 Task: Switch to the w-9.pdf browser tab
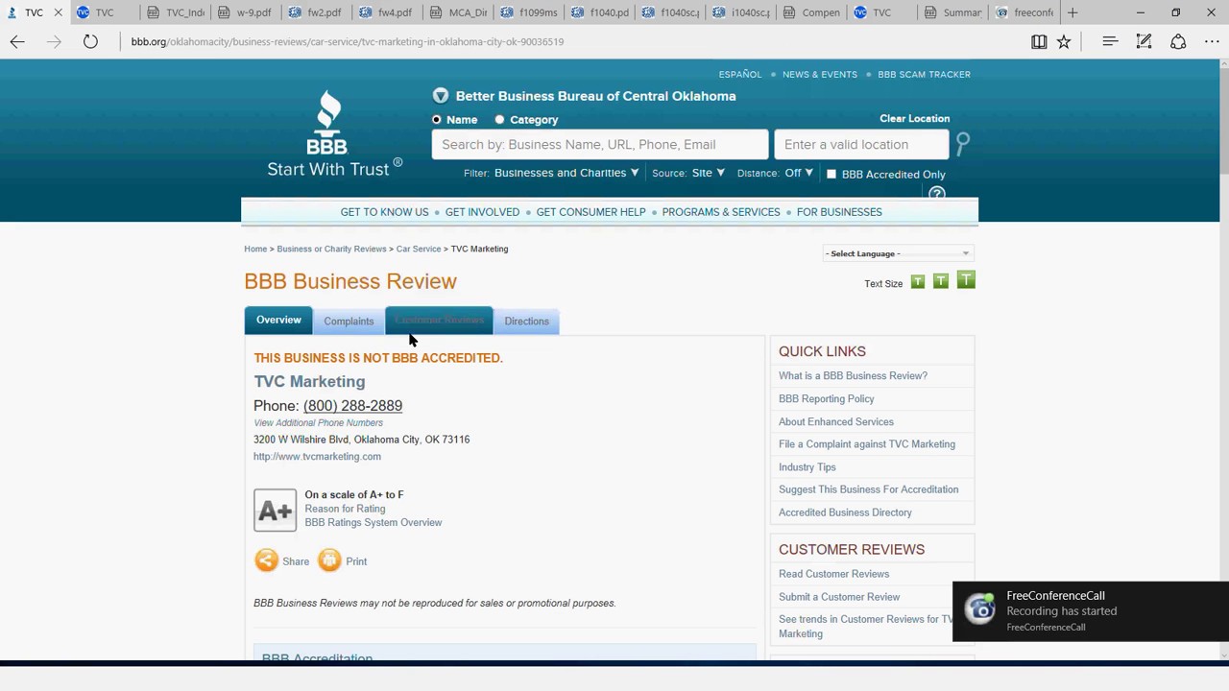click(x=245, y=12)
